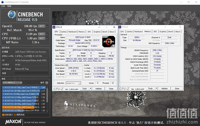Expand Tools arrow in right CPU-Z window
Viewport: 200px width, 126px height.
156,88
